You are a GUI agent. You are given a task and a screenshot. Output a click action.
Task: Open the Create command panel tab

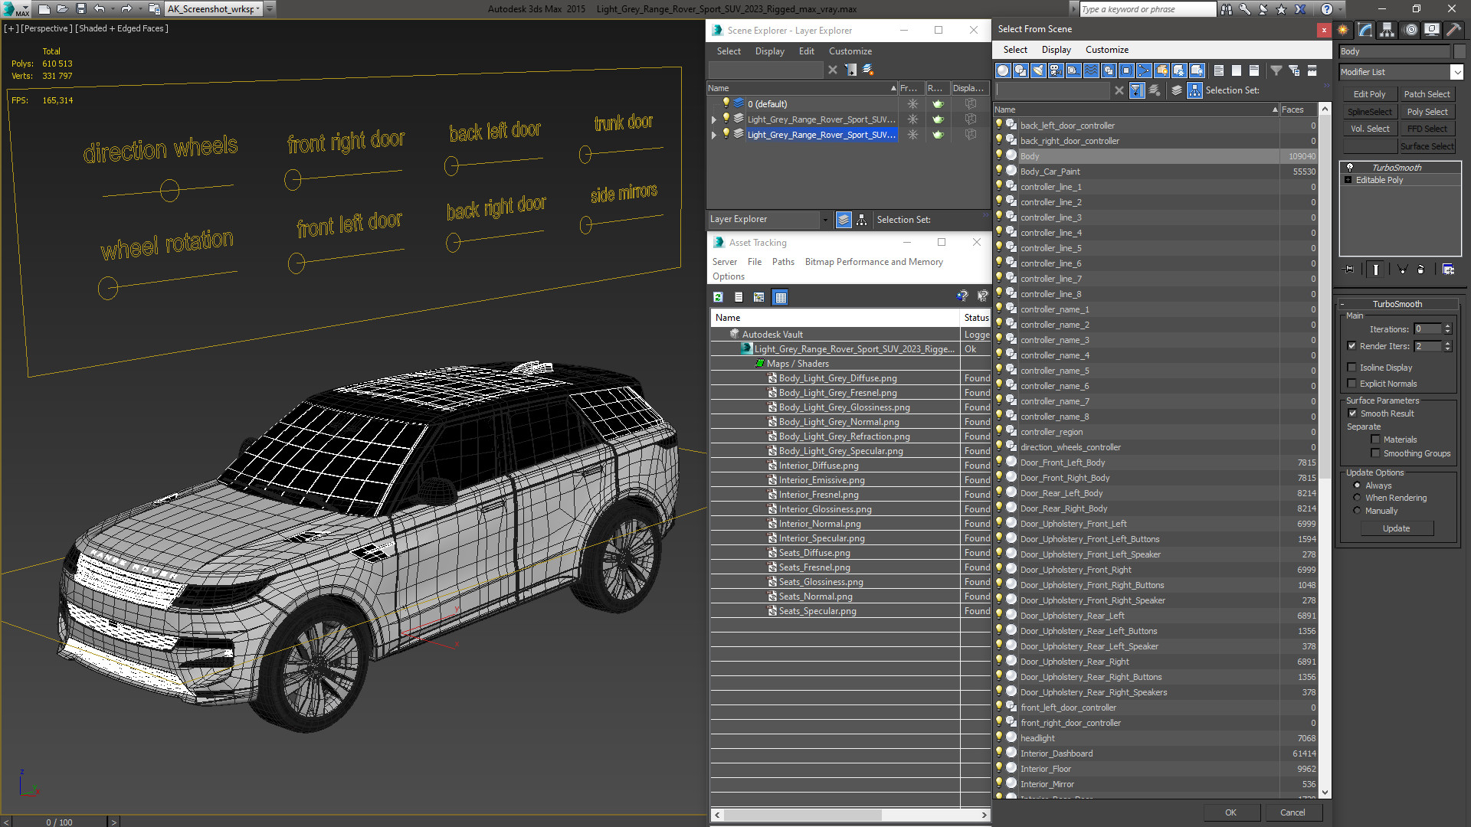coord(1343,30)
